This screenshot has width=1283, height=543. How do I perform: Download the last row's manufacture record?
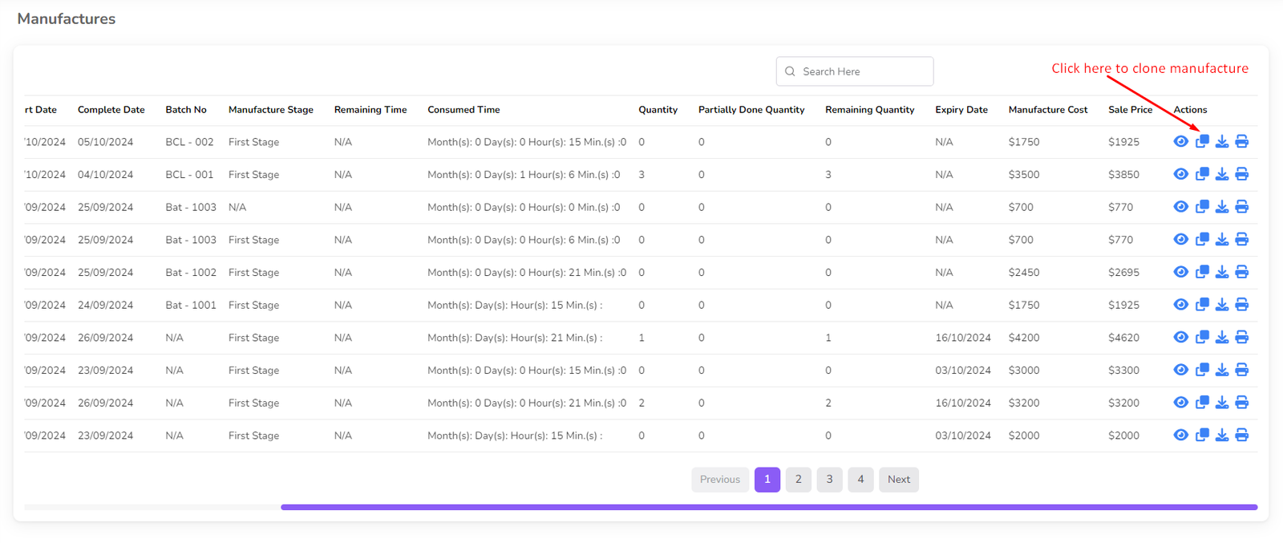click(x=1221, y=436)
